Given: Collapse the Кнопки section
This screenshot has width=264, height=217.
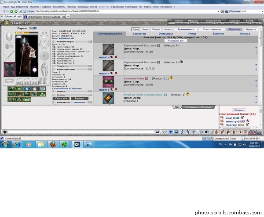Looking at the screenshot, I should pyautogui.click(x=53, y=95).
